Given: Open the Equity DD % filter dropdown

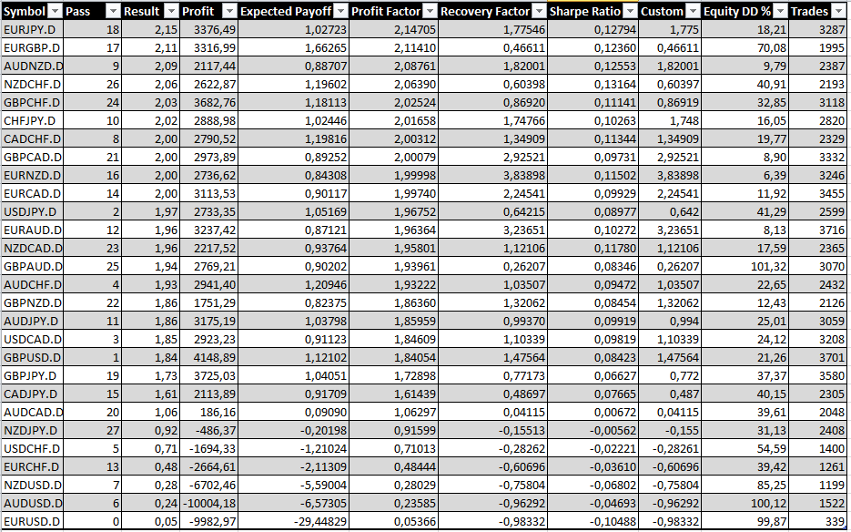Looking at the screenshot, I should [780, 11].
